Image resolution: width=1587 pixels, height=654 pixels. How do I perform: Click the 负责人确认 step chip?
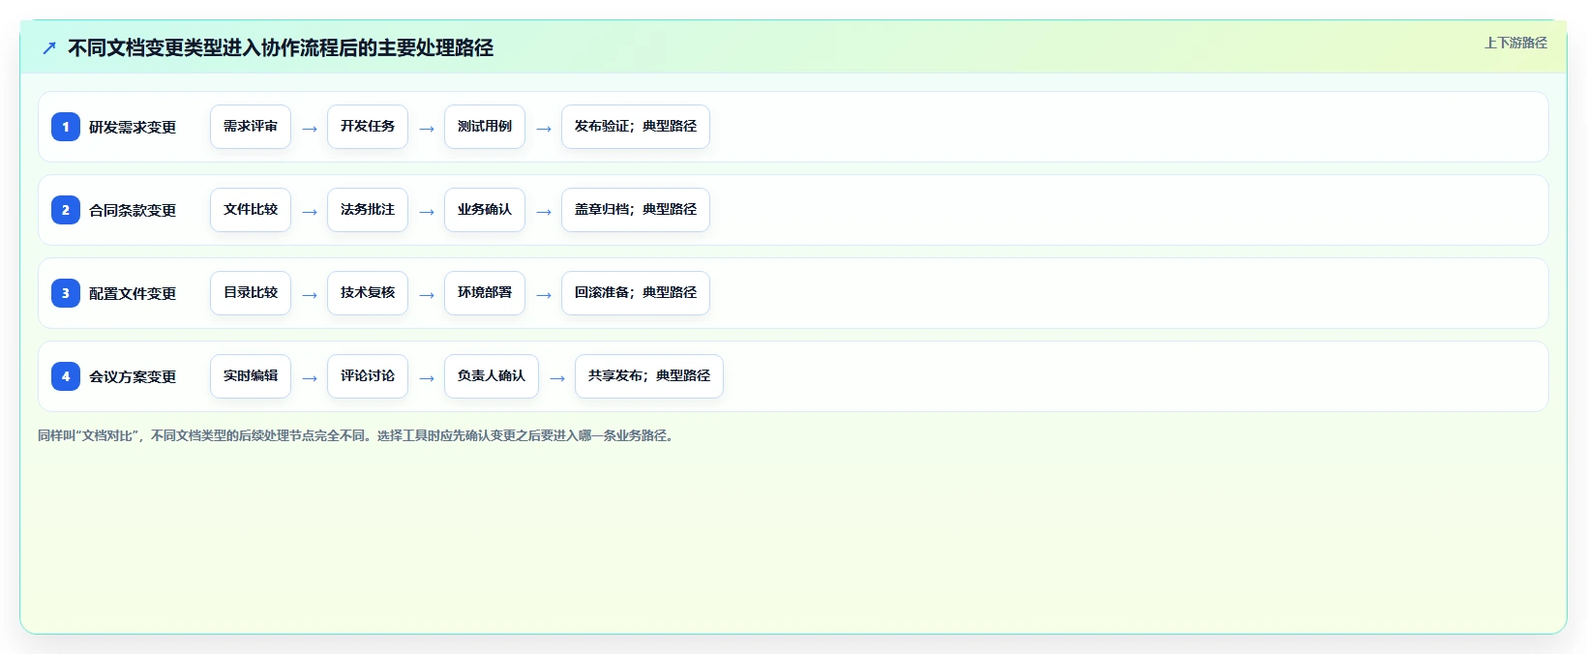pyautogui.click(x=492, y=376)
